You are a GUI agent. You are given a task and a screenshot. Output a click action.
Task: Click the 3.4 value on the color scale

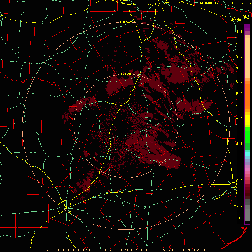(239, 131)
